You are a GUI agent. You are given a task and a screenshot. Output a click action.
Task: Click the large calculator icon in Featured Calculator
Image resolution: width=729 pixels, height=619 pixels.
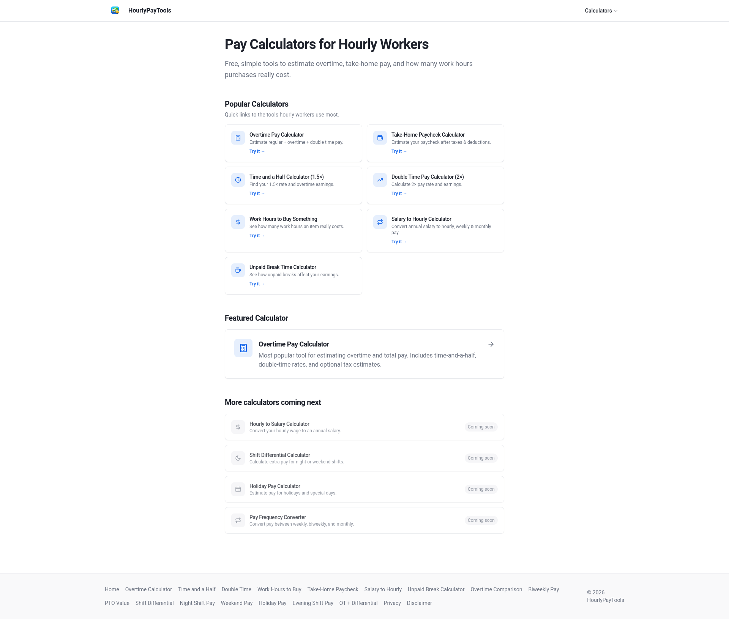pos(243,348)
